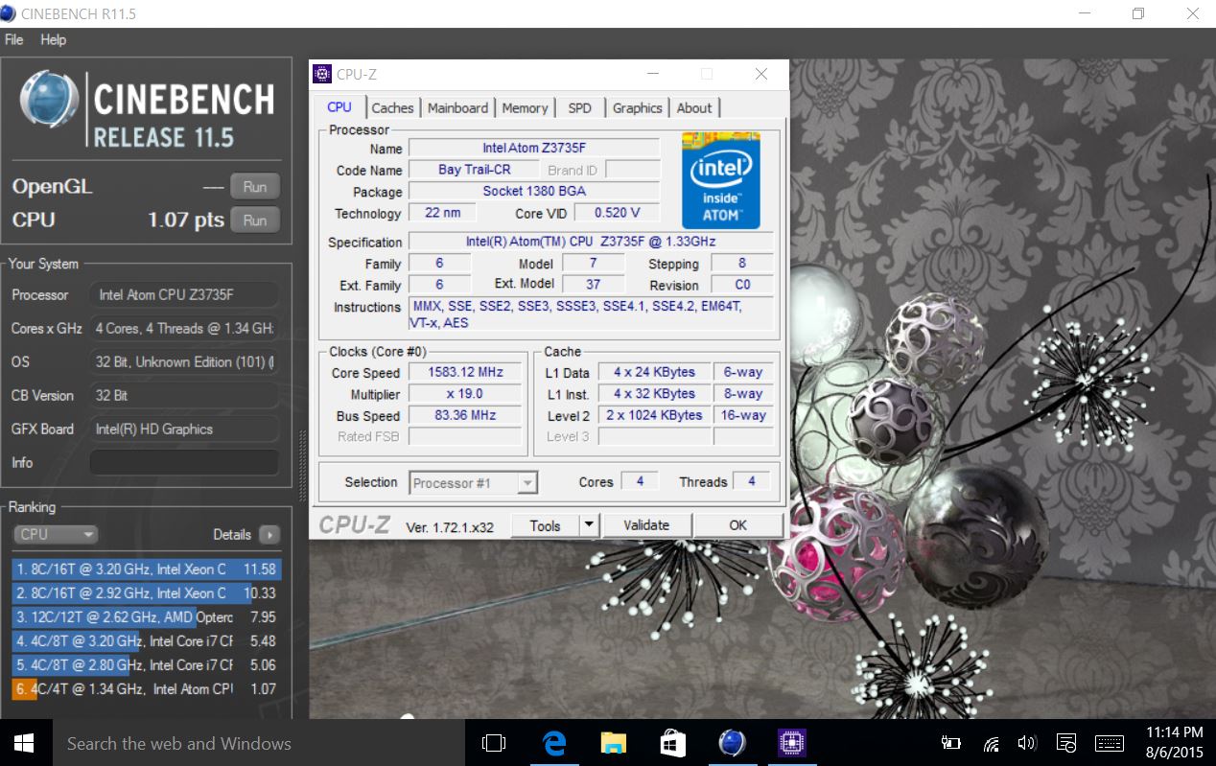Click the GFX Board Intel(R) HD Graphics field
Viewport: 1216px width, 766px height.
tap(184, 429)
